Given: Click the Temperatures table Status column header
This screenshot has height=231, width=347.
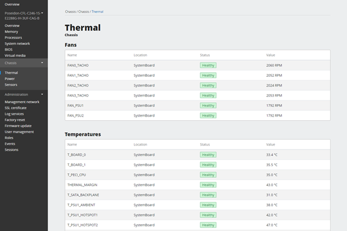Looking at the screenshot, I should [x=205, y=144].
